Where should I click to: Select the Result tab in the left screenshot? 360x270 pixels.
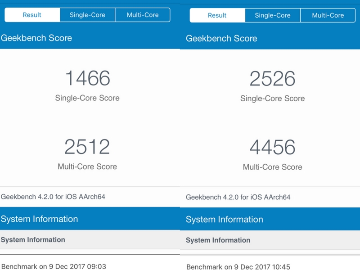[32, 15]
